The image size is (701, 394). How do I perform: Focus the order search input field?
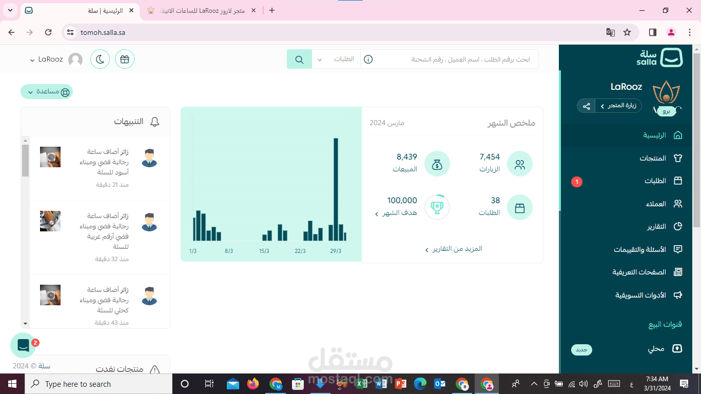click(x=456, y=60)
